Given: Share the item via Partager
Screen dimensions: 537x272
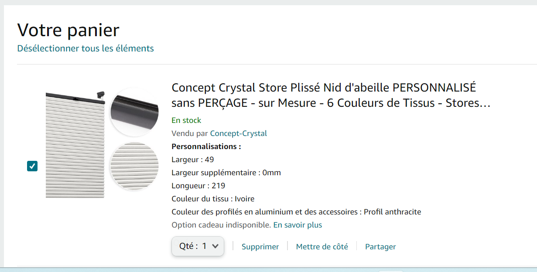Looking at the screenshot, I should (380, 246).
